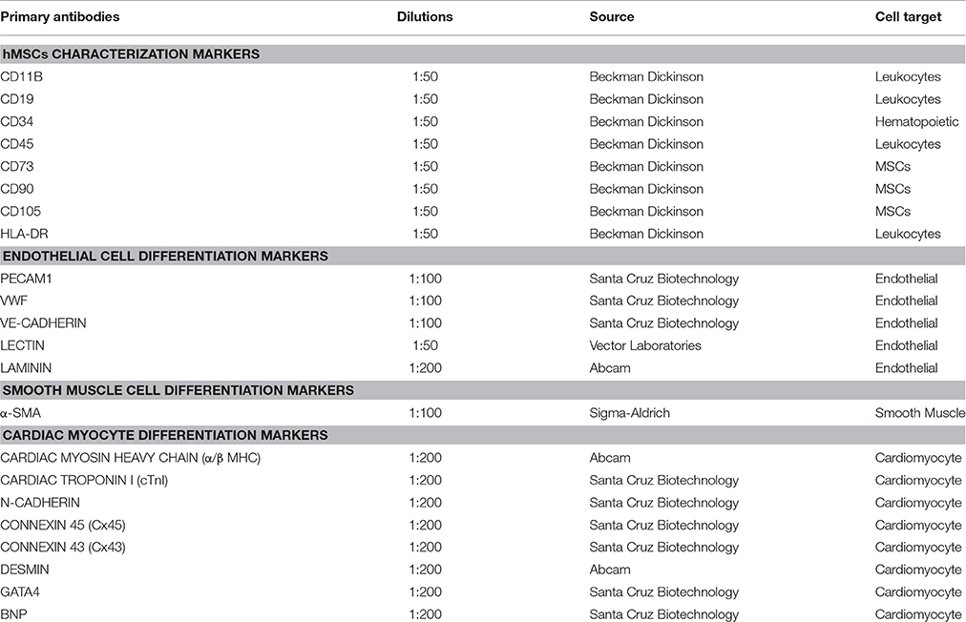The image size is (966, 622).
Task: Click the VWF antibody cell
Action: [x=14, y=301]
